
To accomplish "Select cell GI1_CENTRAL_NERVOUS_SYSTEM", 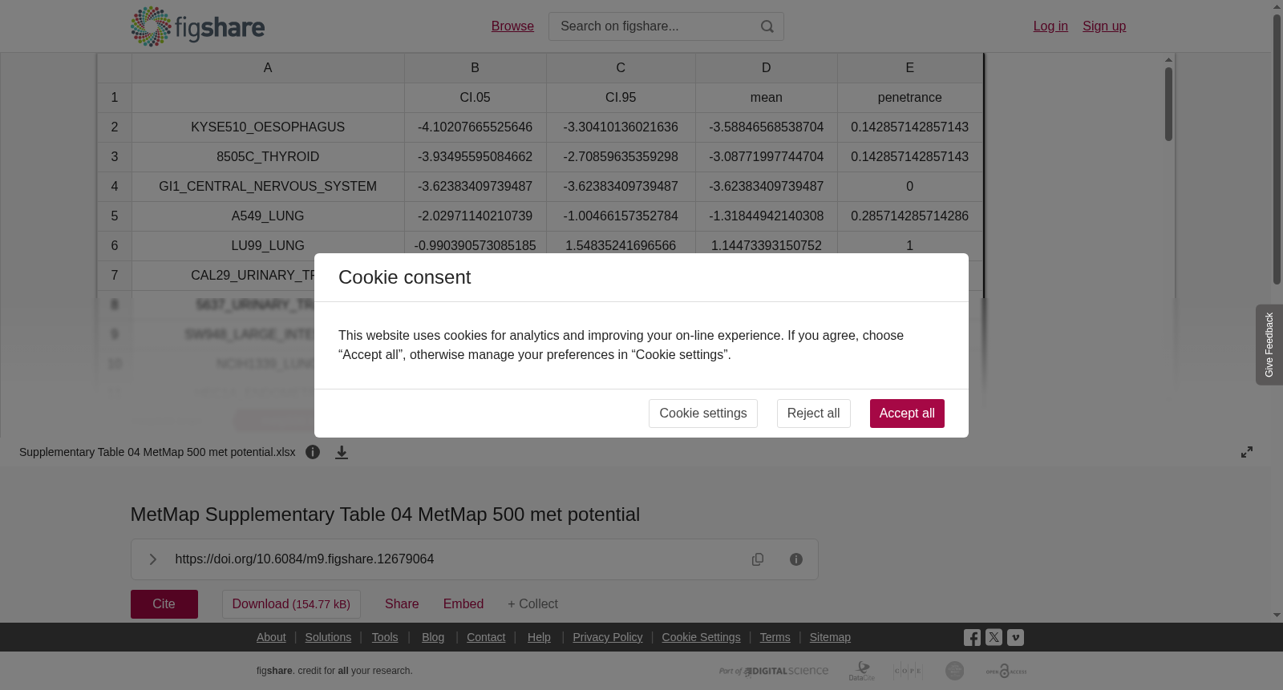I will 268,187.
